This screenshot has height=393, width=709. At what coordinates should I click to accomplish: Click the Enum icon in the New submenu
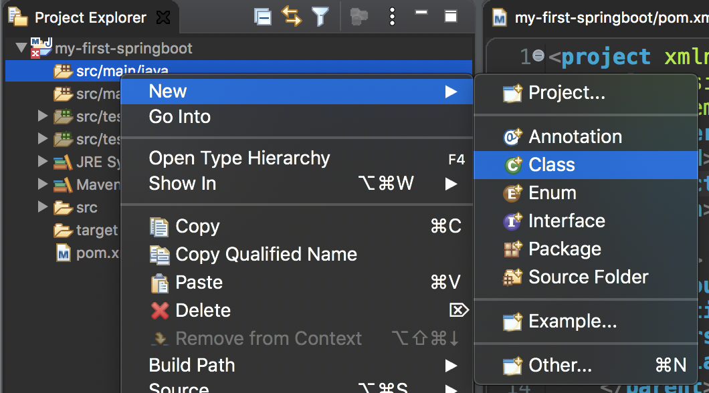[512, 192]
